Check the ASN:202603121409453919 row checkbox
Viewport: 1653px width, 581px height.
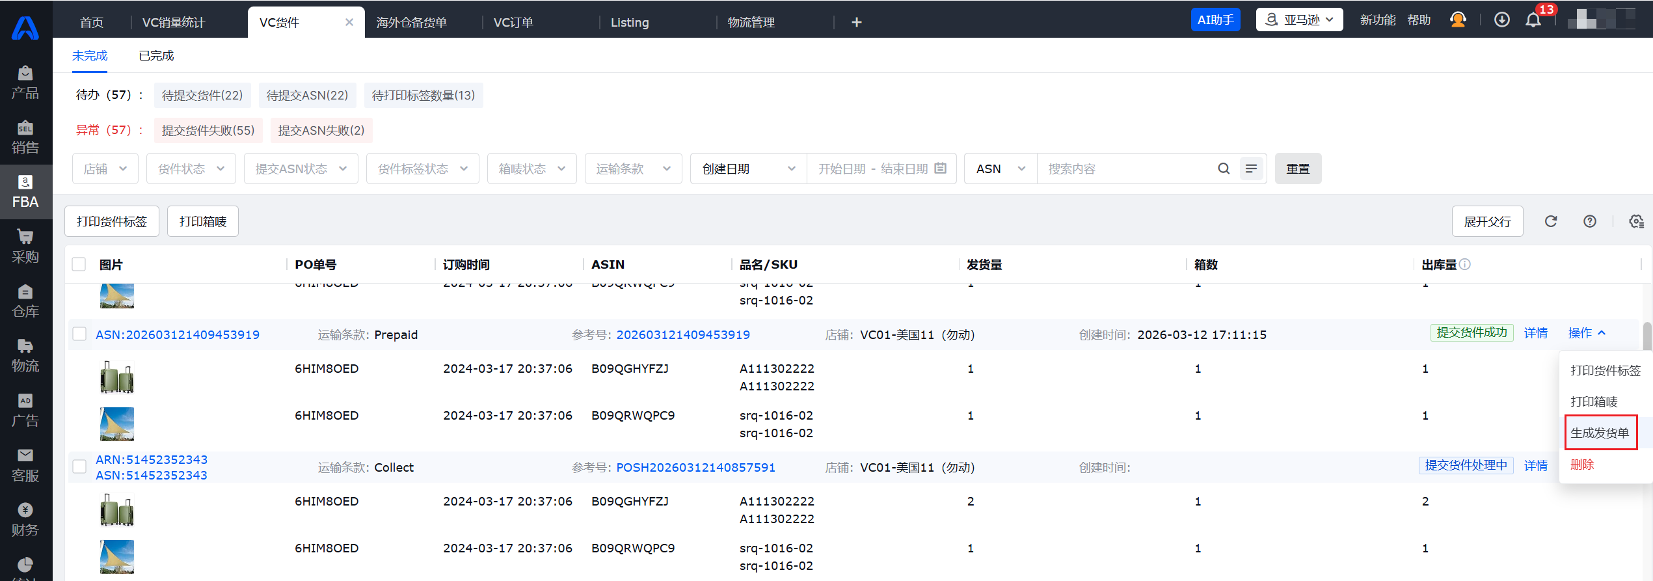click(x=79, y=334)
